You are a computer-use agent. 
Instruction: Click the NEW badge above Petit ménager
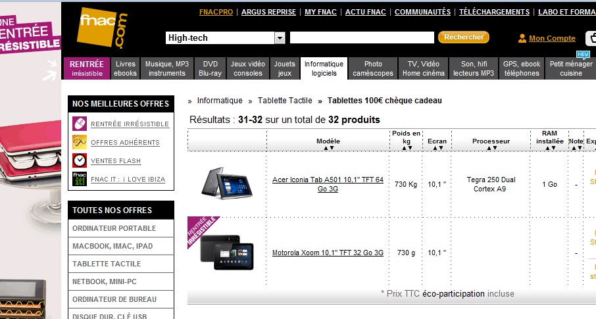tap(583, 55)
